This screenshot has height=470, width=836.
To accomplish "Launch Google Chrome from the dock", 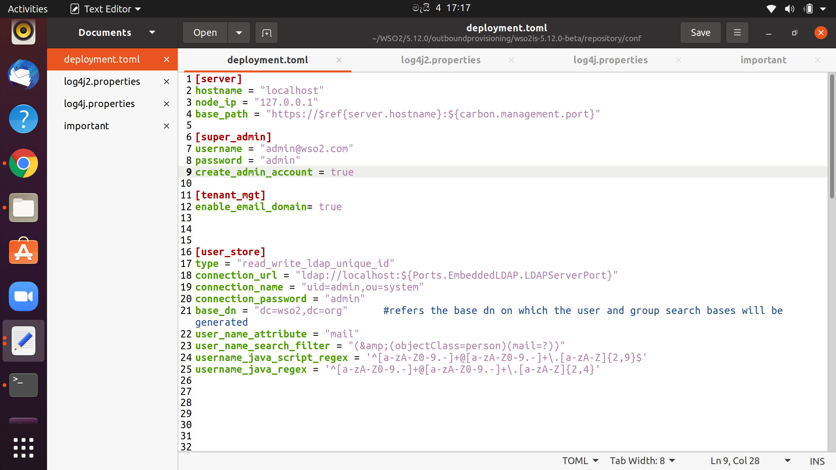I will [23, 163].
